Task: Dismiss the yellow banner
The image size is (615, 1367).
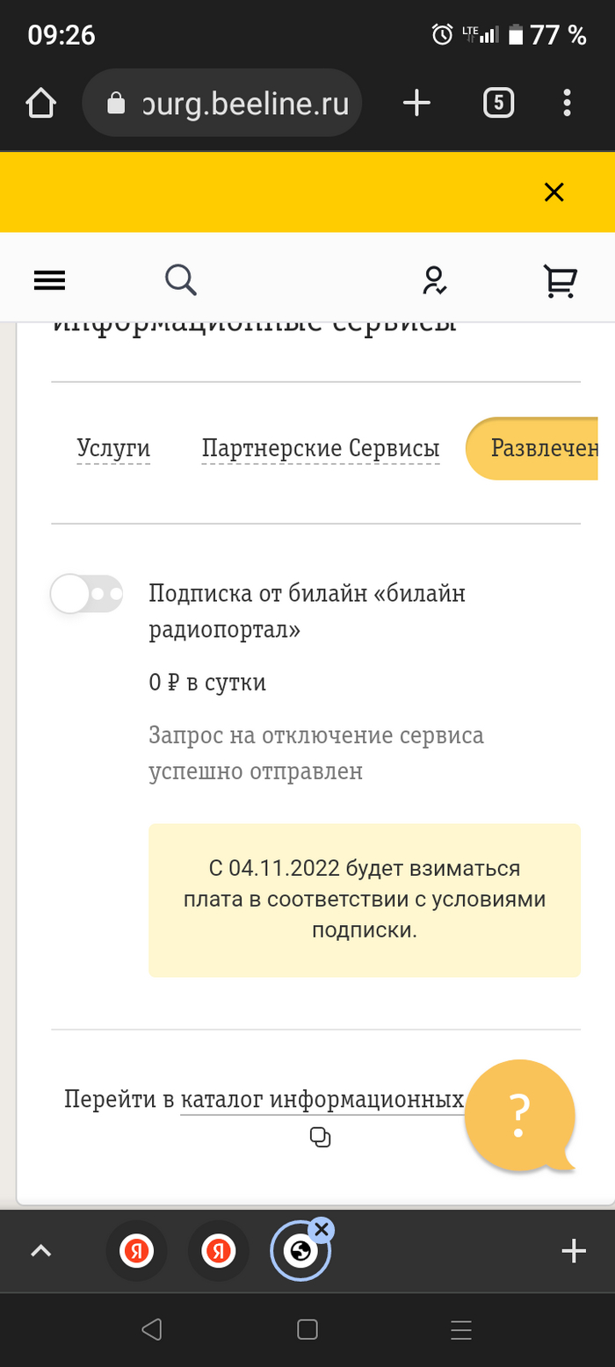Action: pyautogui.click(x=553, y=192)
